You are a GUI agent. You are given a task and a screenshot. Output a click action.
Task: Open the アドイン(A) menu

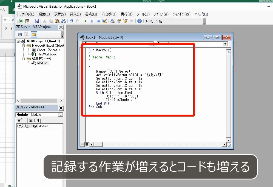(161, 14)
